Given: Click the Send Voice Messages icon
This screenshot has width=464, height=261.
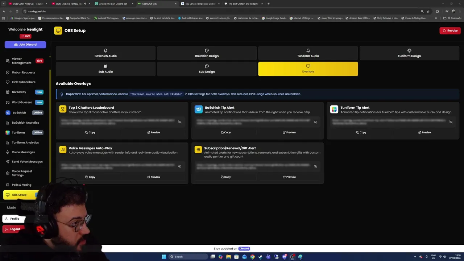Looking at the screenshot, I should (7, 162).
